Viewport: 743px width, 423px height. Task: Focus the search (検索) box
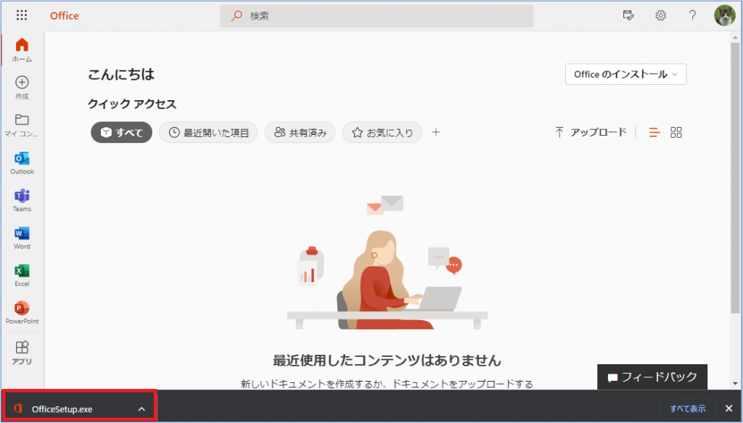tap(377, 16)
